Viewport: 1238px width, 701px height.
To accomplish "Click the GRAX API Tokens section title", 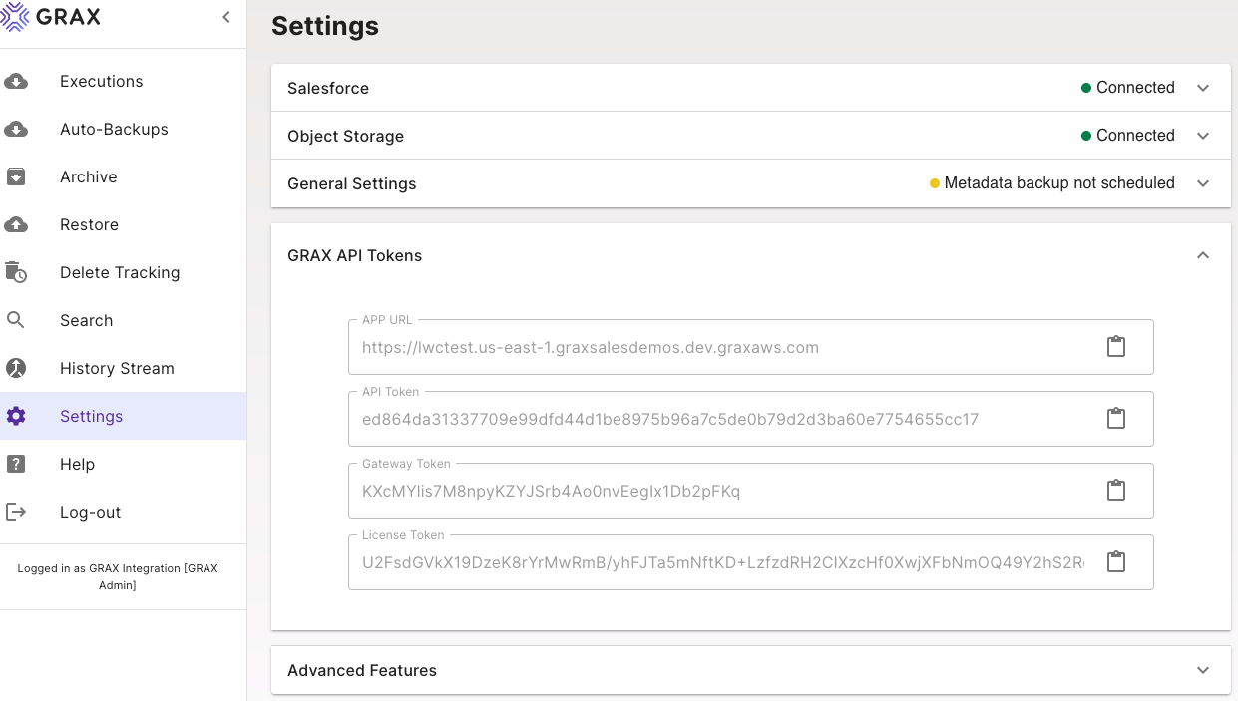I will click(354, 255).
